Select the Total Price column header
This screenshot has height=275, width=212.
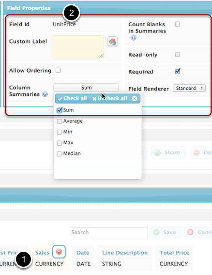(174, 253)
